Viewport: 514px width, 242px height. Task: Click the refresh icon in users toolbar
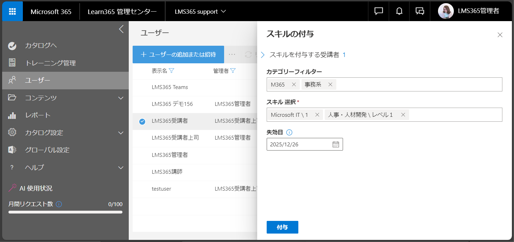(x=248, y=55)
